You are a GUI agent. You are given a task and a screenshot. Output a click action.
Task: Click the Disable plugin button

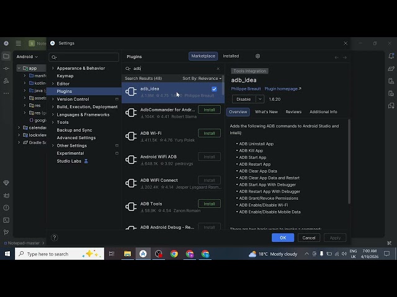click(244, 99)
